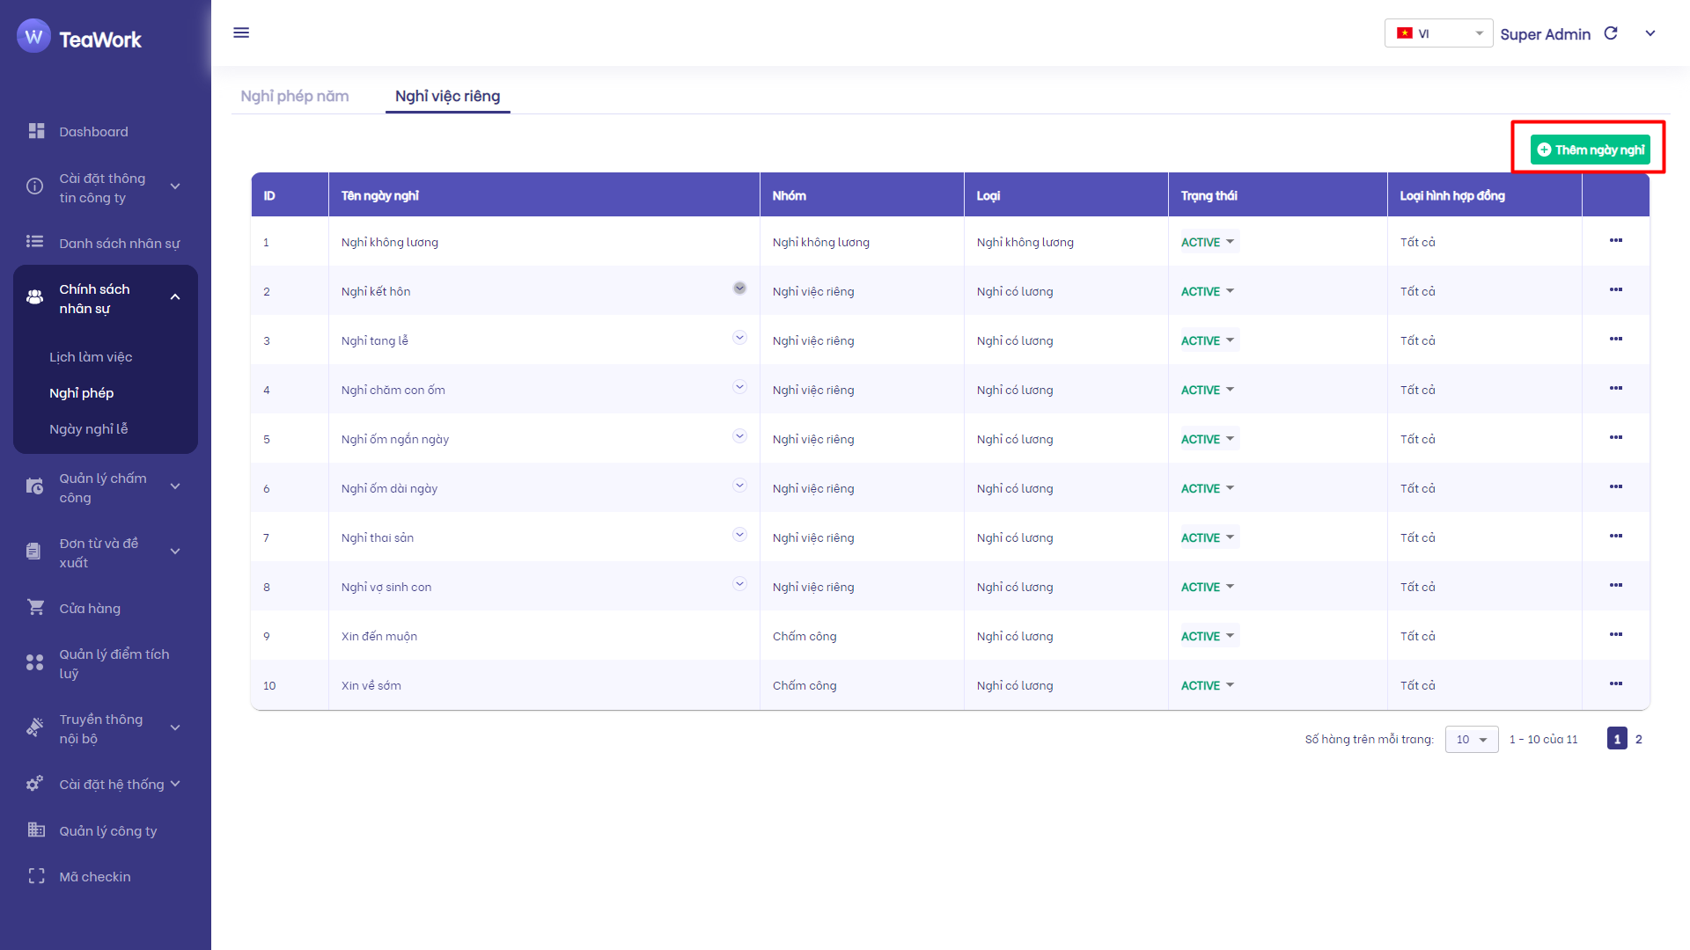The image size is (1690, 950).
Task: Switch to Nghỉ phép năm tab
Action: [x=295, y=96]
